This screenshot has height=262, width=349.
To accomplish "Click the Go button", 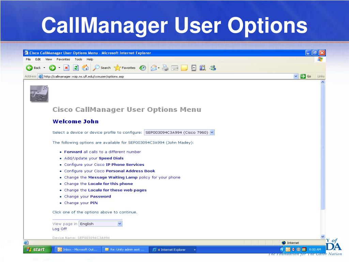I will pyautogui.click(x=306, y=76).
